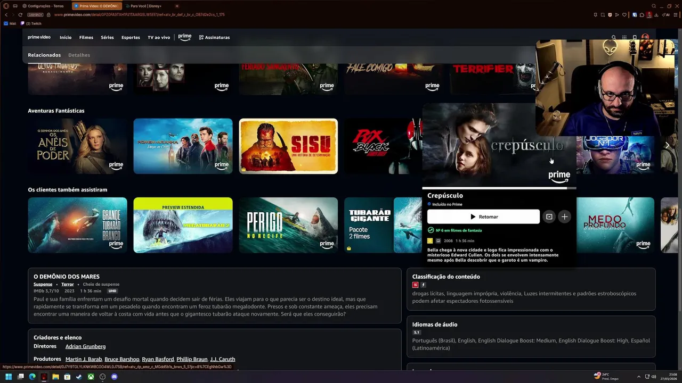This screenshot has width=682, height=383.
Task: Advance Aventuras Fantásticas carousel arrow
Action: 667,145
